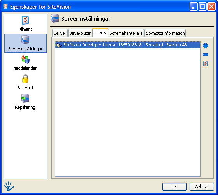Confirm with the OK button
This screenshot has width=218, height=195.
[174, 186]
